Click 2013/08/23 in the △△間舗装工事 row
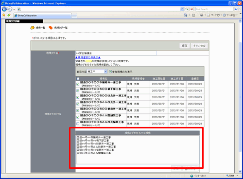This screenshot has height=179, width=243. pyautogui.click(x=195, y=117)
